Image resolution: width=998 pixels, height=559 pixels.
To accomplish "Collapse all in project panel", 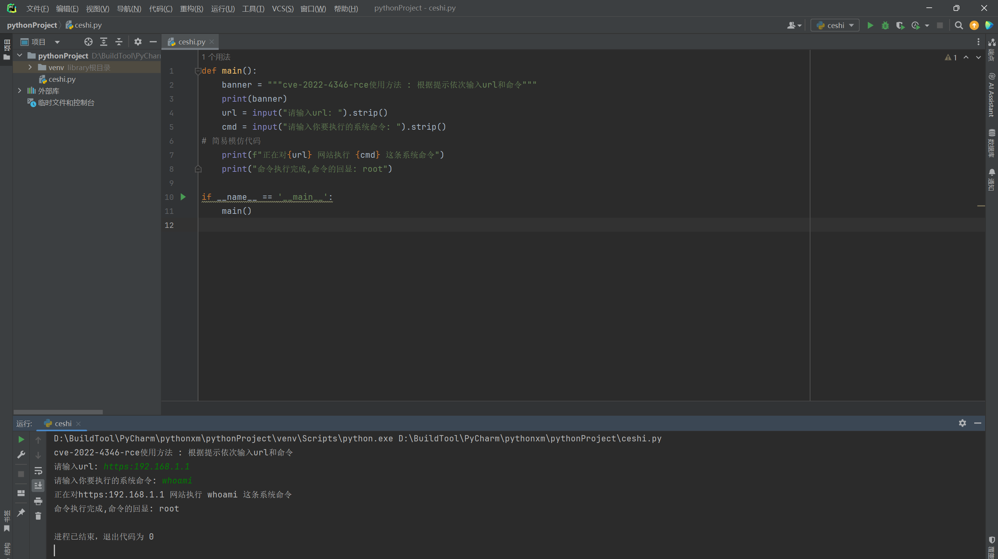I will [x=119, y=42].
